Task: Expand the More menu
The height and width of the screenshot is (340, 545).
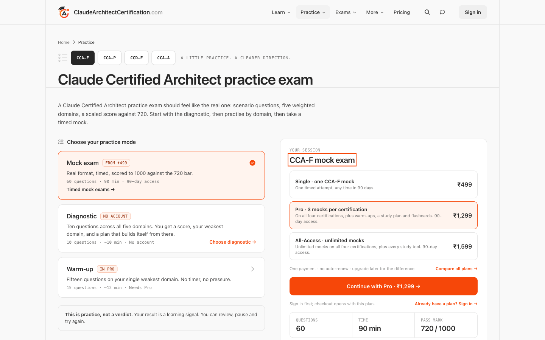Action: 375,12
